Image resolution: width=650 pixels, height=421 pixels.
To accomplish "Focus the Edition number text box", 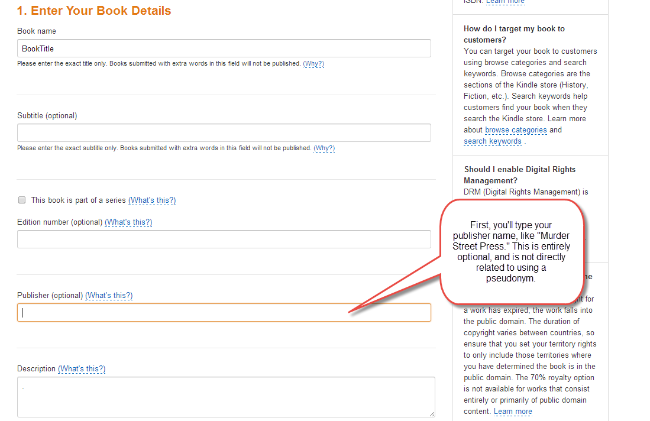I will point(224,239).
